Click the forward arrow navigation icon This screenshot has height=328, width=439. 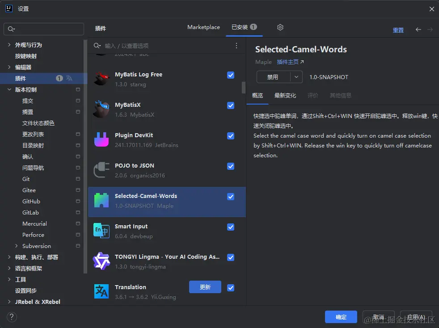[430, 29]
